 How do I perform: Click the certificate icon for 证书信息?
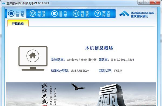(x=54, y=14)
